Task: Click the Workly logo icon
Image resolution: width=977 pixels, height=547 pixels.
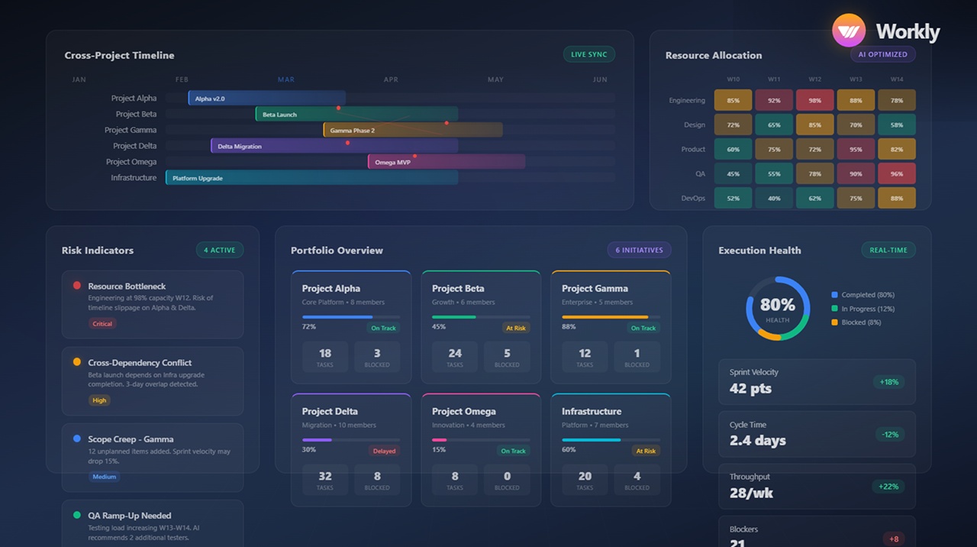Action: point(849,31)
